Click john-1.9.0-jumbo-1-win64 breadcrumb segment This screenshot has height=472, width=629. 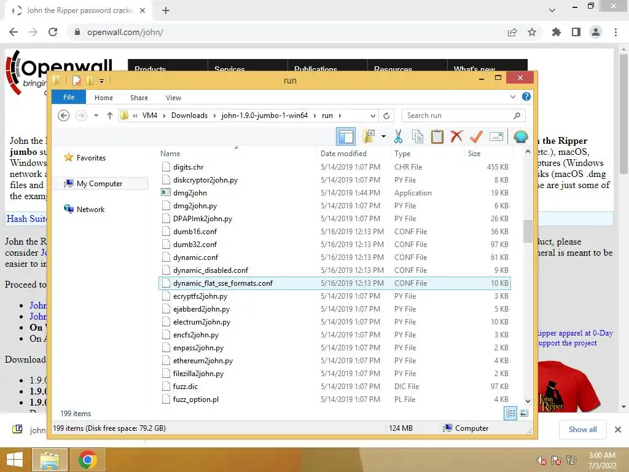(264, 116)
